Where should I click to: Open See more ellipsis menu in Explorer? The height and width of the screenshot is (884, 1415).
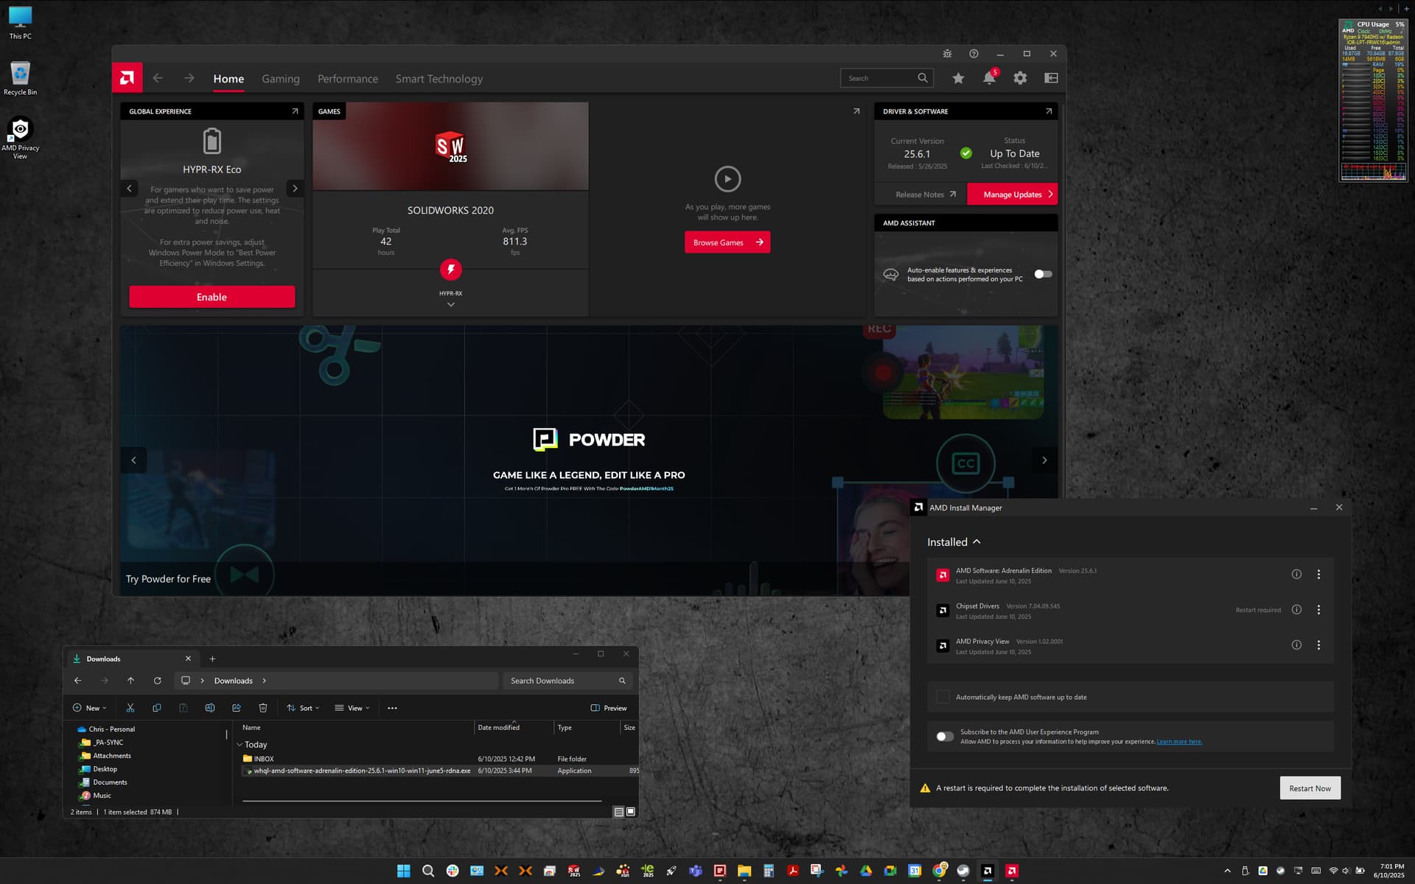[392, 708]
